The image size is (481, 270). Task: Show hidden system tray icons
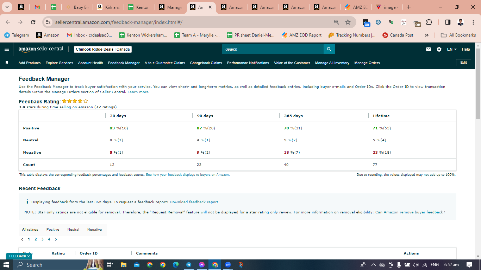click(x=373, y=265)
